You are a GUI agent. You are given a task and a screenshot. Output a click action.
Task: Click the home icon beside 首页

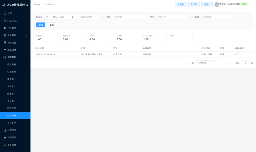pyautogui.click(x=5, y=13)
